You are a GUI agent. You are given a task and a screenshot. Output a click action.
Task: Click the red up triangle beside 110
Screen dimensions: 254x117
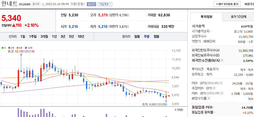[14, 25]
